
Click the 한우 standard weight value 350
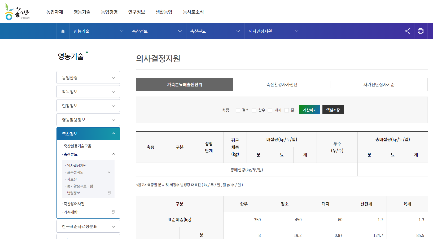tap(257, 220)
